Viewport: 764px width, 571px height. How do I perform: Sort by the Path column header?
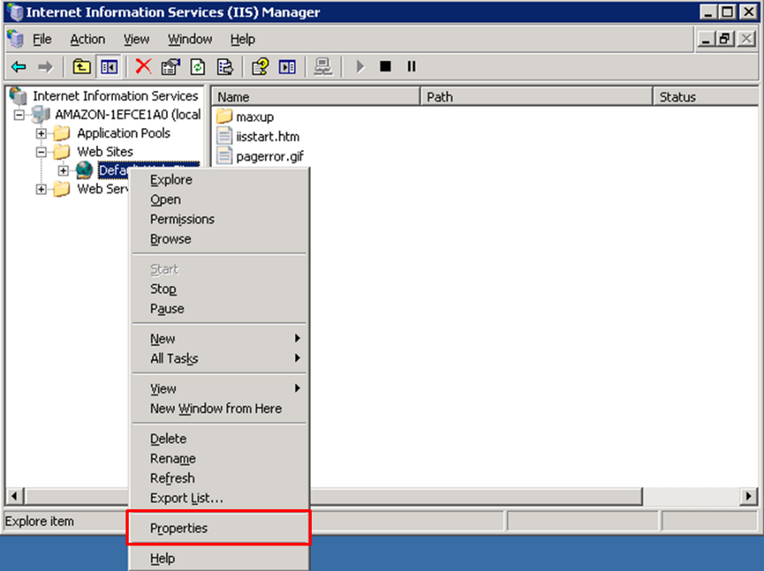[x=536, y=97]
